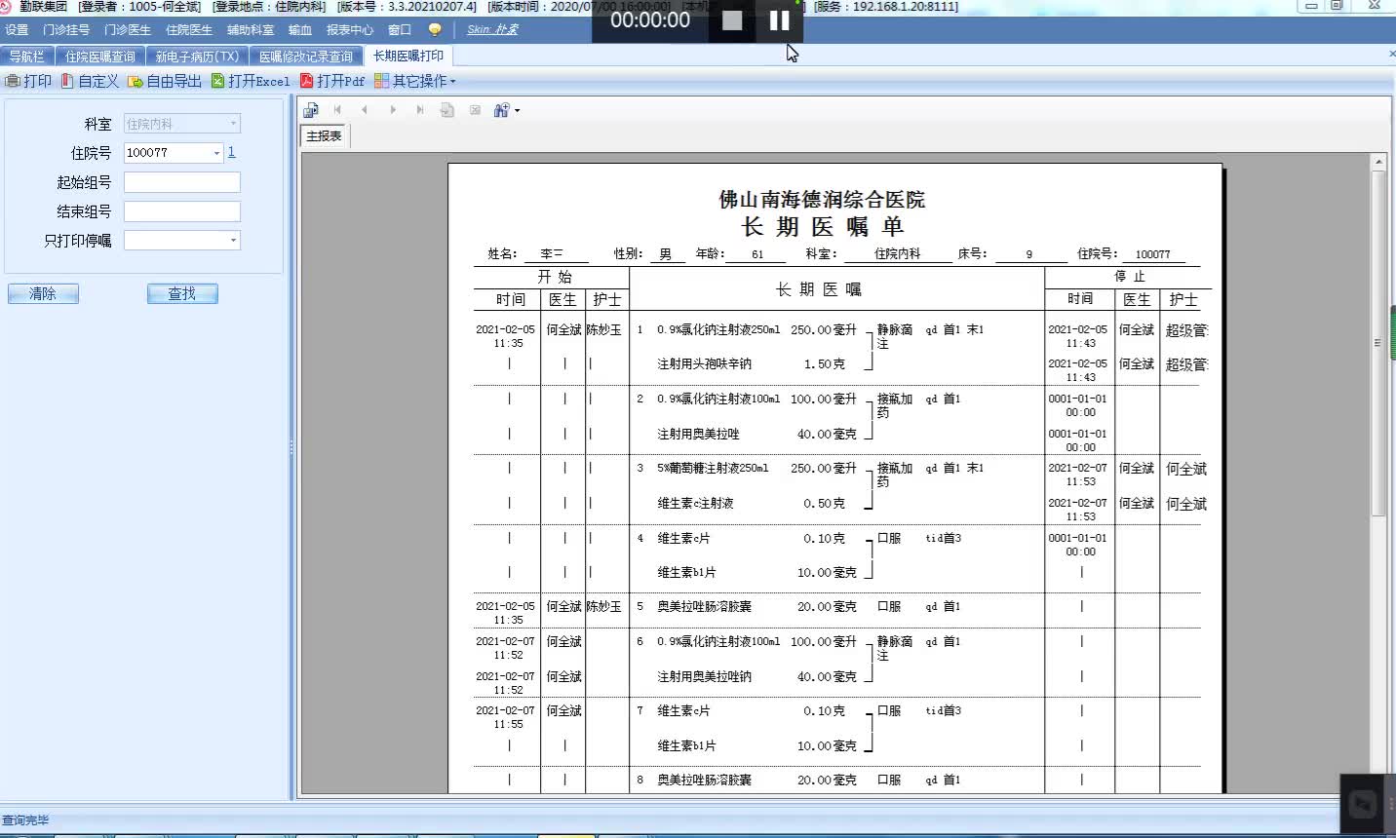The image size is (1396, 838).
Task: Click 注射用头孢呋辛钠 order entry
Action: 704,364
